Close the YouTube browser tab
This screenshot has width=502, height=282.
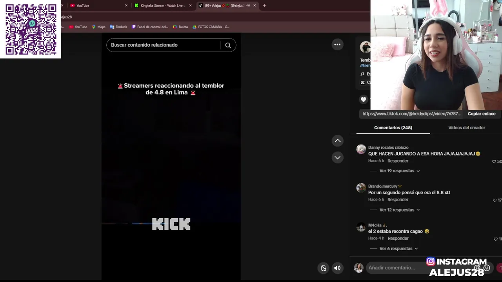pyautogui.click(x=126, y=5)
